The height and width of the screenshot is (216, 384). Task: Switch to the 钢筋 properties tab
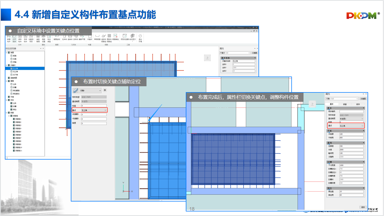[345, 104]
